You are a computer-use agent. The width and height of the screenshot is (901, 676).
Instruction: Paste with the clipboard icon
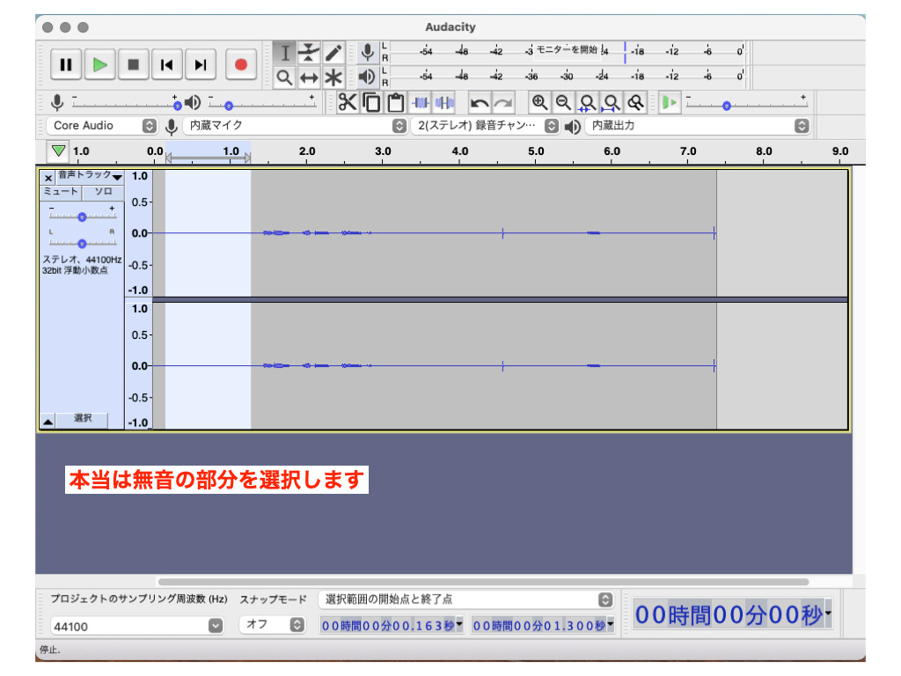tap(395, 102)
